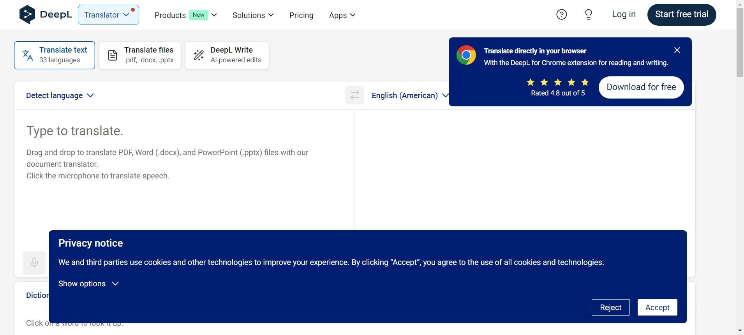
Task: Reject cookies in the privacy notice
Action: [x=610, y=307]
